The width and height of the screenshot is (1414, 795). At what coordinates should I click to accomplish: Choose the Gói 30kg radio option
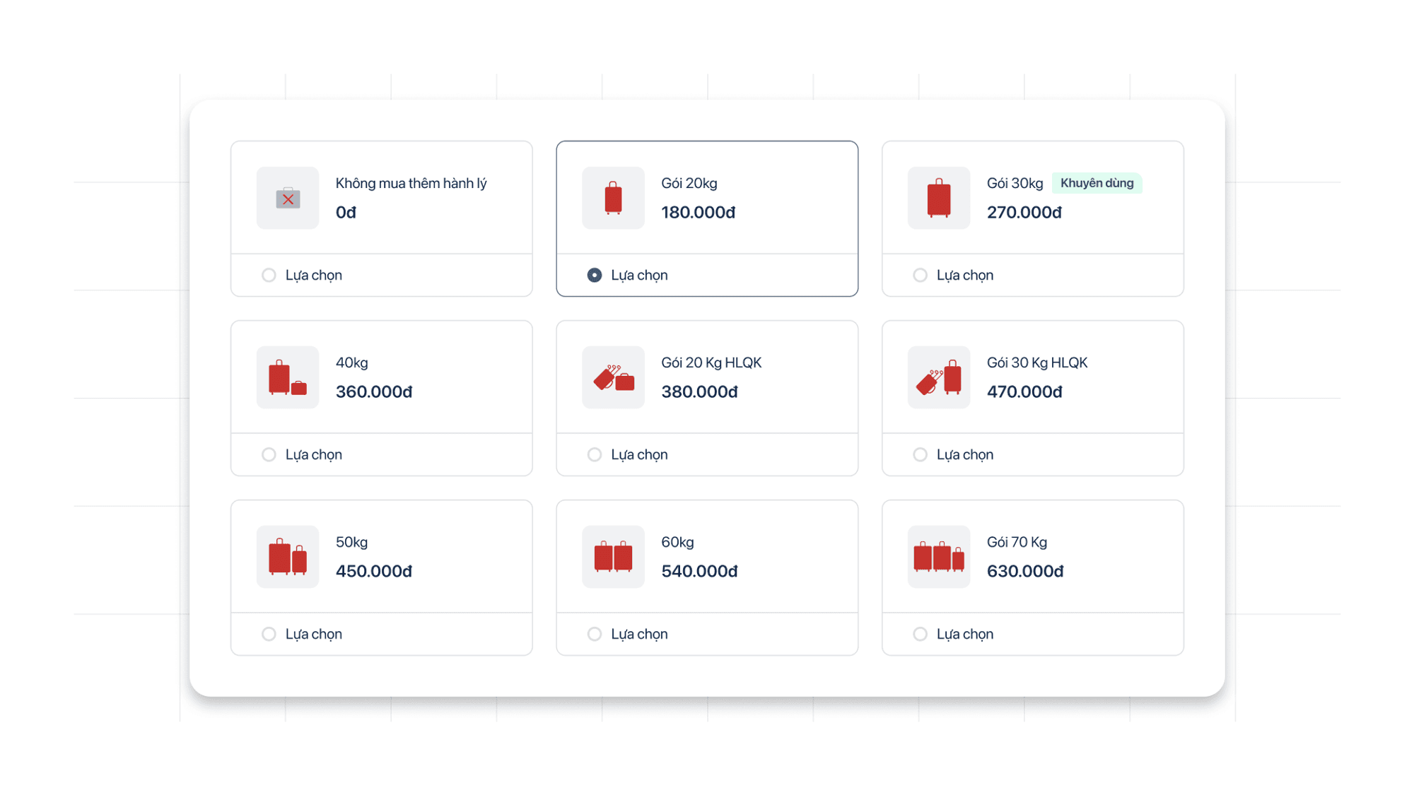tap(920, 275)
